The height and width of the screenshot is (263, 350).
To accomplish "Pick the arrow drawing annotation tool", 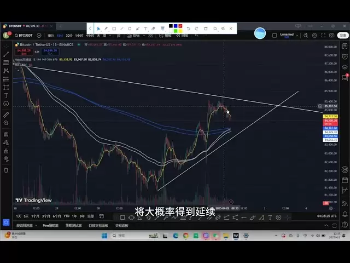I will coord(137,28).
